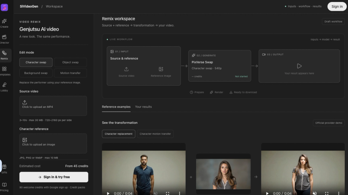The width and height of the screenshot is (348, 195).
Task: Click the play icon in Output card
Action: (299, 66)
